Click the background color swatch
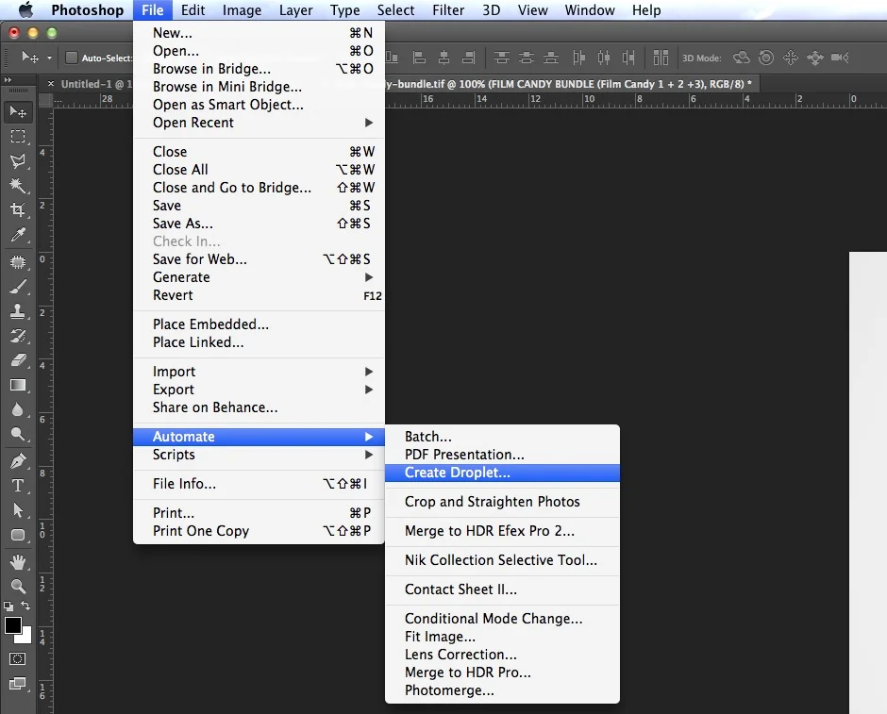Image resolution: width=887 pixels, height=714 pixels. (26, 639)
